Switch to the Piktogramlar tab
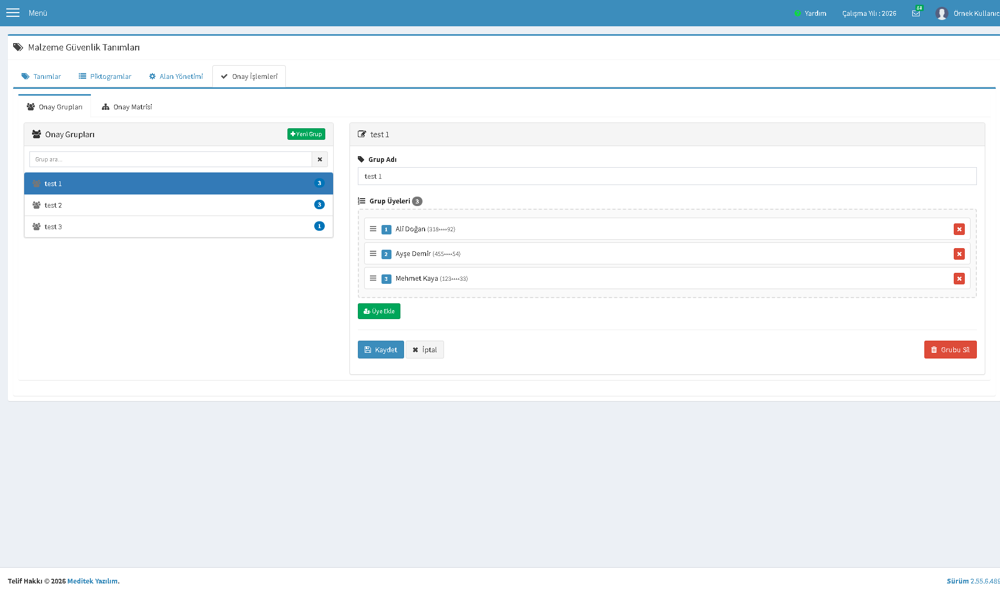 (105, 76)
